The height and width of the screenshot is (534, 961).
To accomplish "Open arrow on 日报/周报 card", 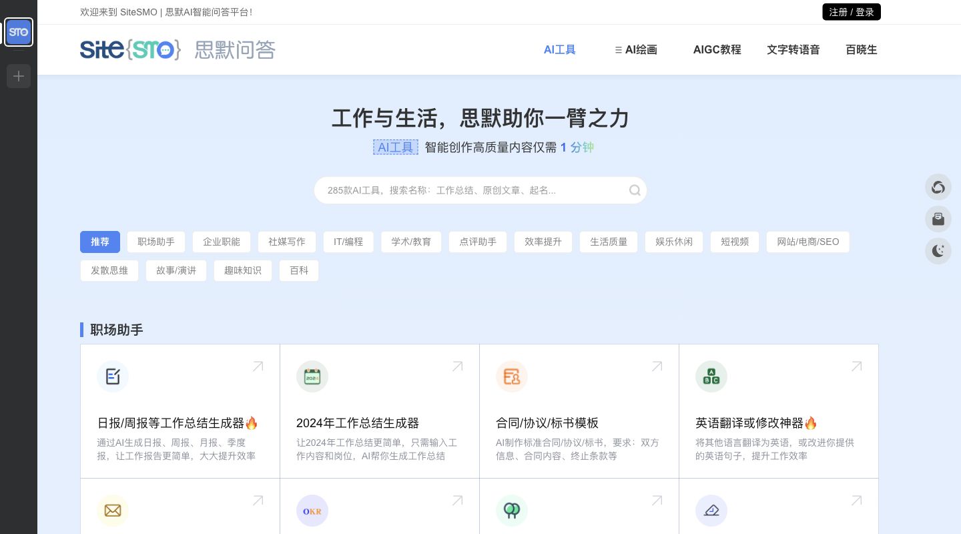I will pos(258,366).
